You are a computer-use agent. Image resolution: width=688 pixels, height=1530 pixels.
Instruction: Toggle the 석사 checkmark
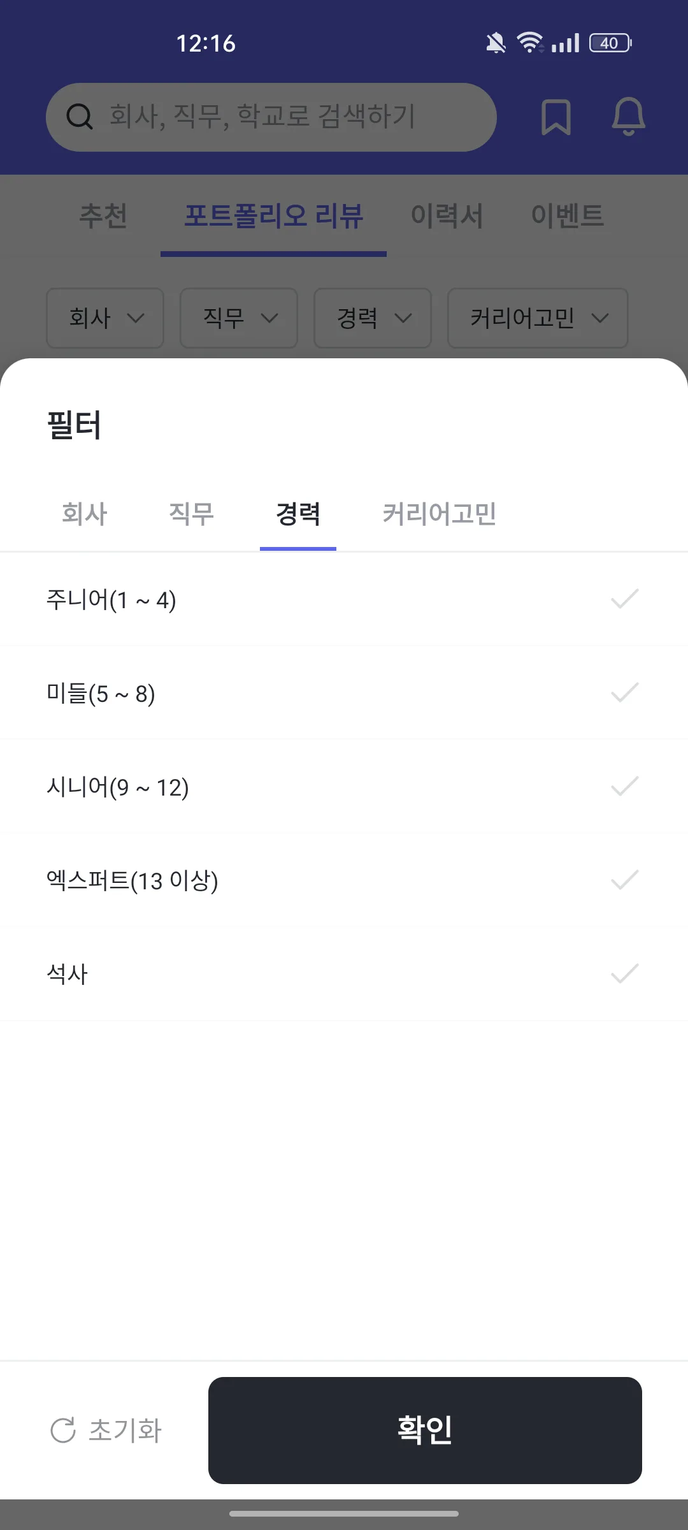(x=624, y=974)
